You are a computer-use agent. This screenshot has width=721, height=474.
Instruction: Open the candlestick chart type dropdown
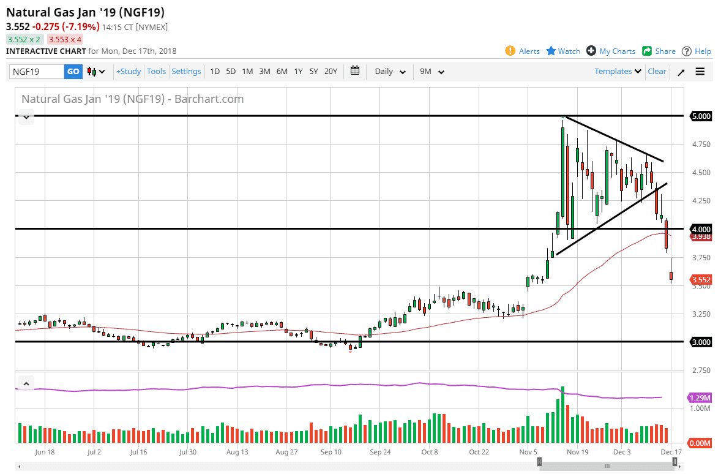(x=96, y=72)
